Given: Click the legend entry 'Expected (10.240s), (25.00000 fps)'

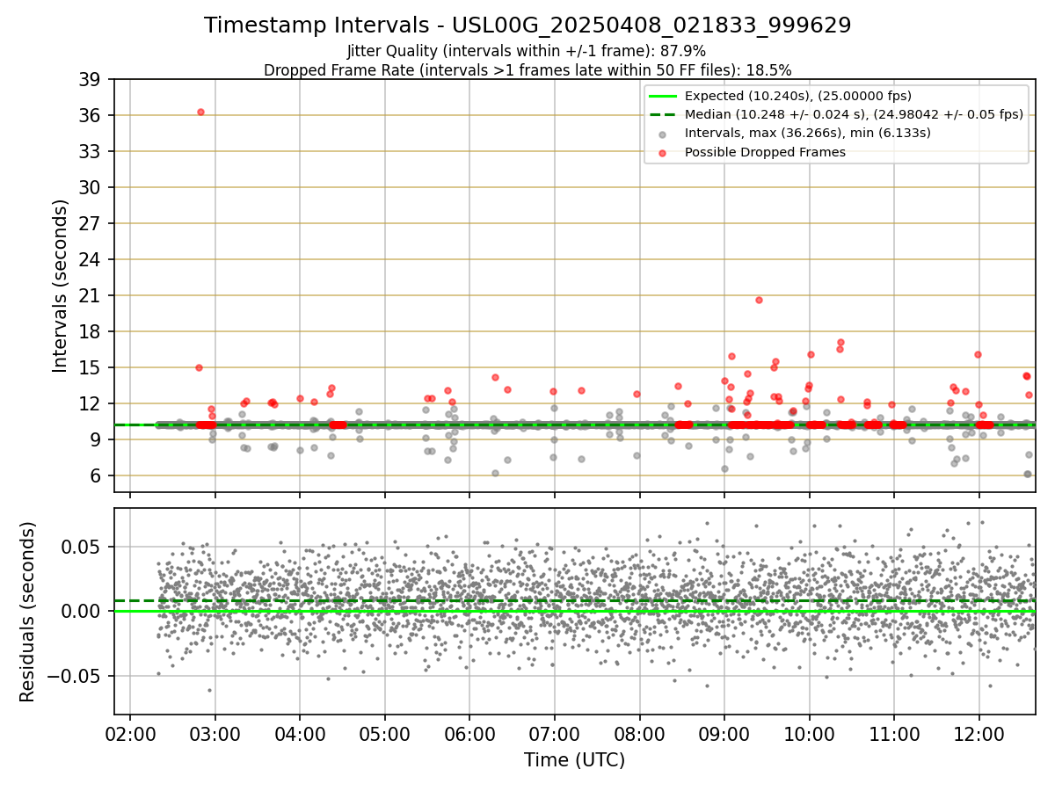Looking at the screenshot, I should click(797, 96).
